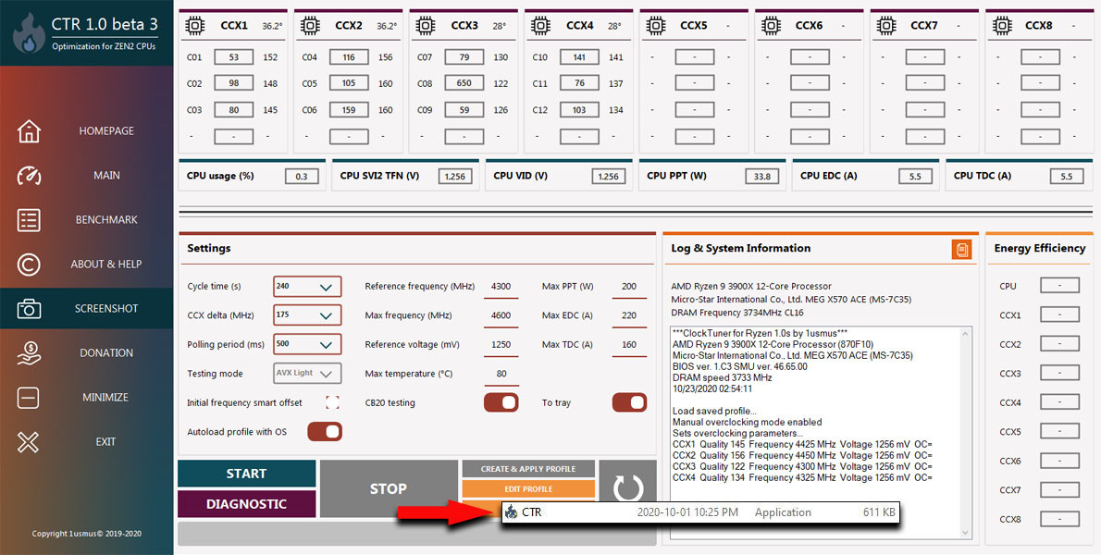Click the Minimize box icon
1101x555 pixels.
tap(29, 398)
